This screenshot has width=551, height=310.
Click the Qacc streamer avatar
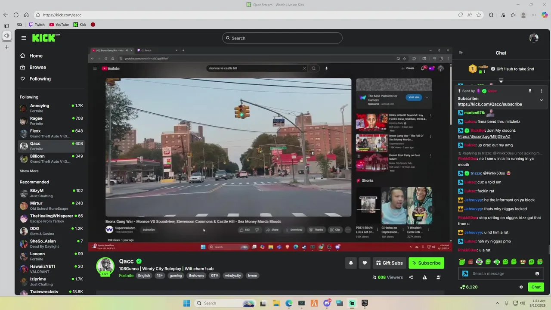(x=105, y=266)
